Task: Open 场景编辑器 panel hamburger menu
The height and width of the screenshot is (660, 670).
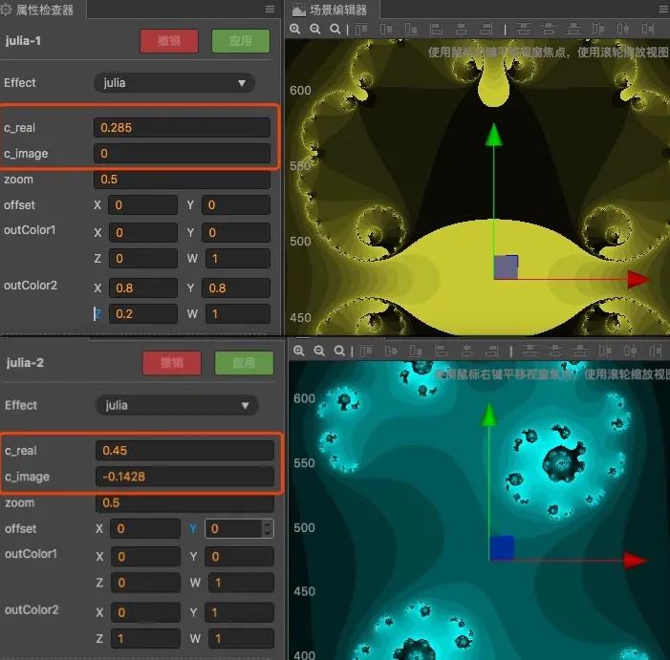Action: [663, 9]
